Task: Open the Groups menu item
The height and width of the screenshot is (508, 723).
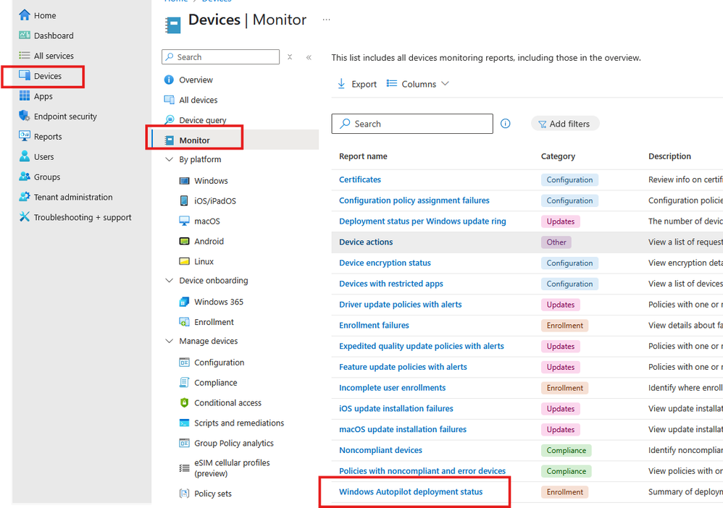Action: pyautogui.click(x=47, y=177)
